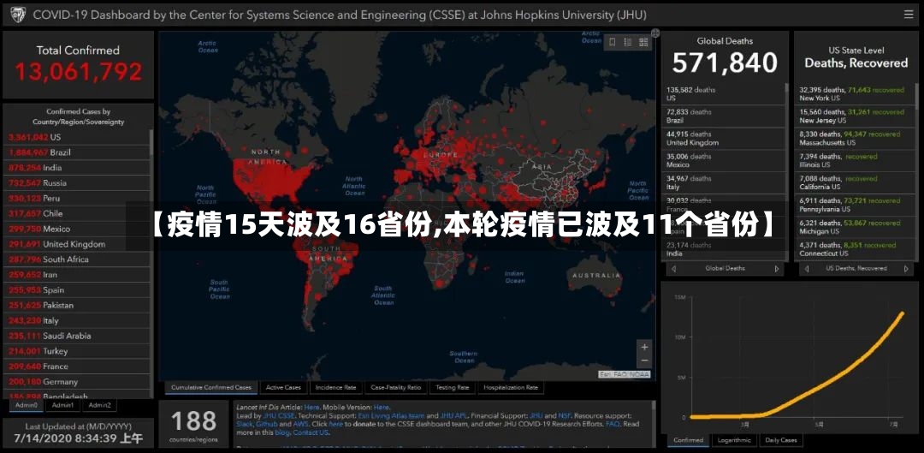Select US in confirmed cases list
924x453 pixels.
click(77, 137)
